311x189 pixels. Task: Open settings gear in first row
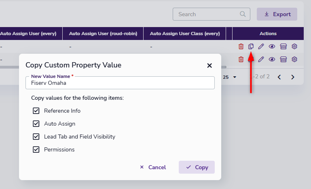coord(294,46)
